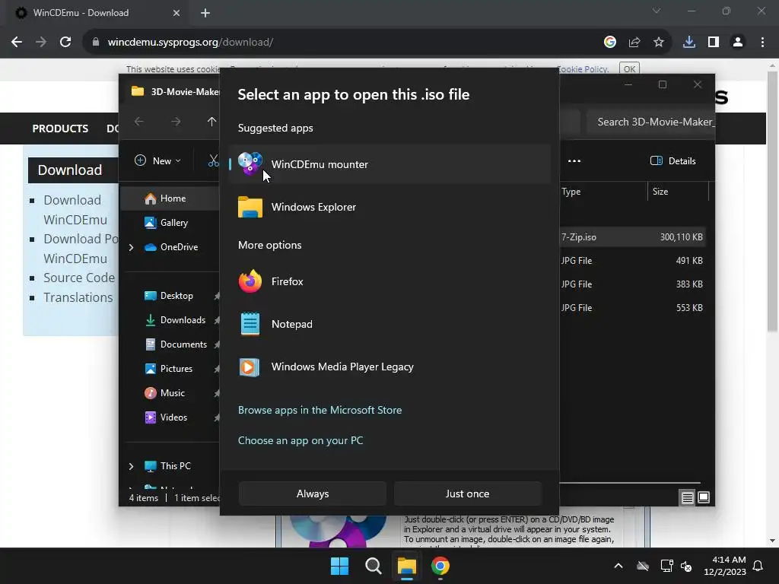The image size is (779, 584).
Task: Open Choose an app on your PC
Action: (300, 440)
